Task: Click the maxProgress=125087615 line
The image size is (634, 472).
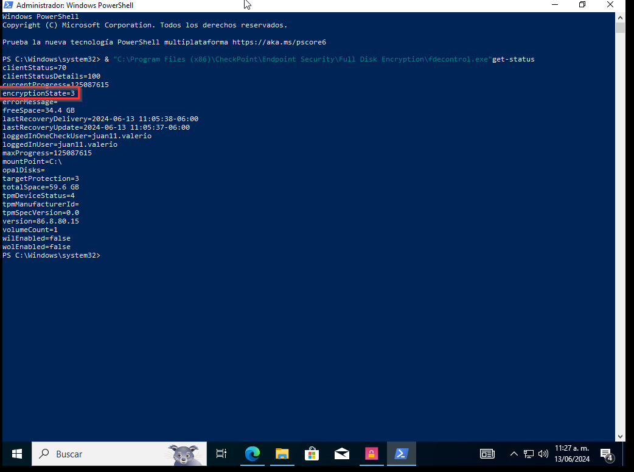Action: coord(47,153)
